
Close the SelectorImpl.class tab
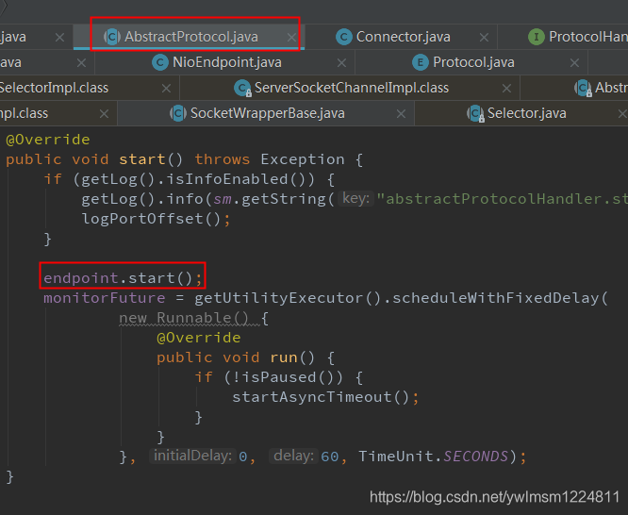tap(166, 88)
